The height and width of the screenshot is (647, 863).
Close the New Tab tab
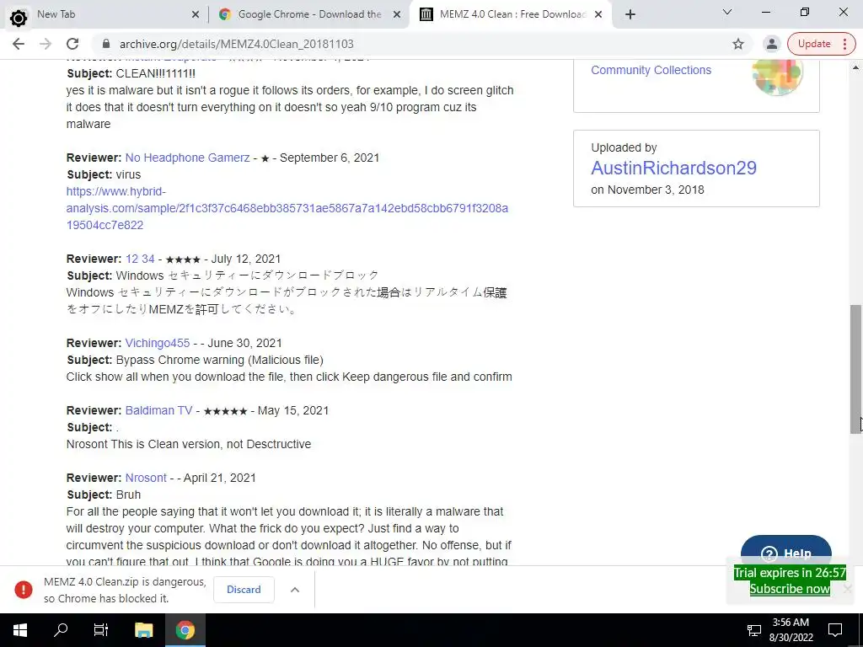[196, 15]
